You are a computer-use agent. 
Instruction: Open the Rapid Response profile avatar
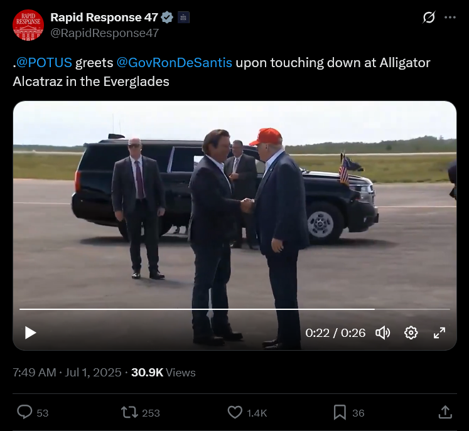28,25
